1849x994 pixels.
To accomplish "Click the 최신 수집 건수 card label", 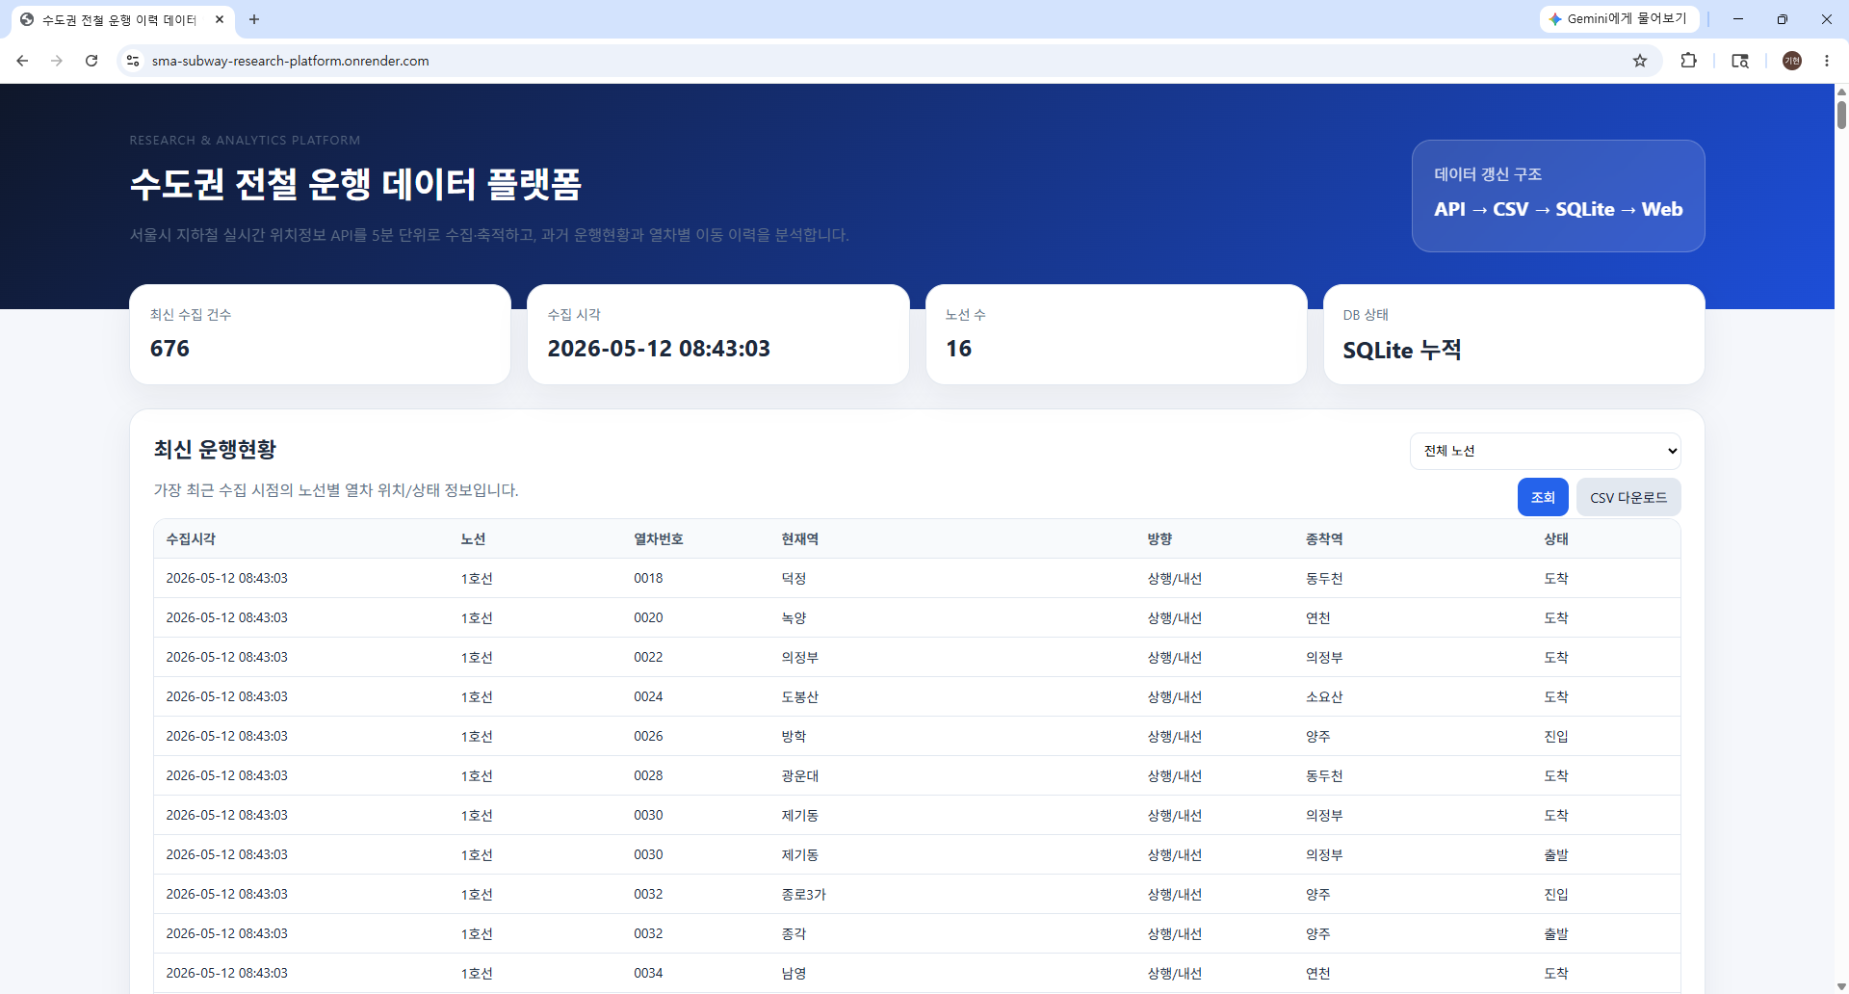I will (x=191, y=315).
